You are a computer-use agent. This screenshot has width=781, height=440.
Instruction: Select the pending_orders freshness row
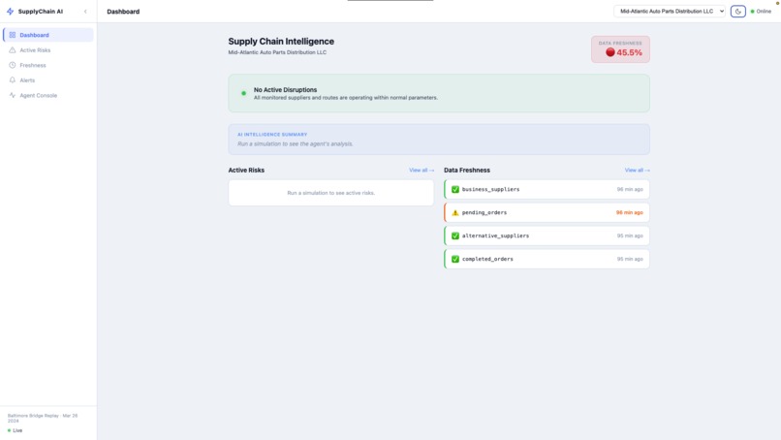547,212
